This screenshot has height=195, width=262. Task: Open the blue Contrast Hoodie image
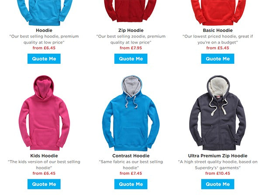coord(131,113)
